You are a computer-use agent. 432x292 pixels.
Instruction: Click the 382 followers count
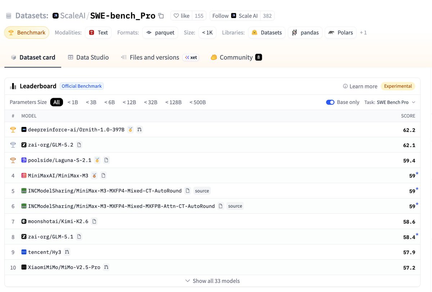pyautogui.click(x=267, y=16)
